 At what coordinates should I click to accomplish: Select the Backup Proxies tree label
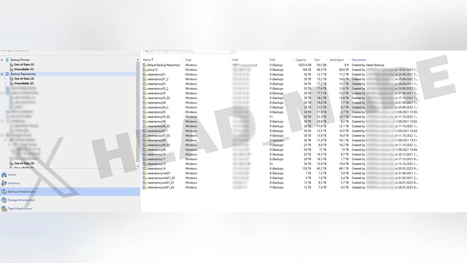coord(20,60)
